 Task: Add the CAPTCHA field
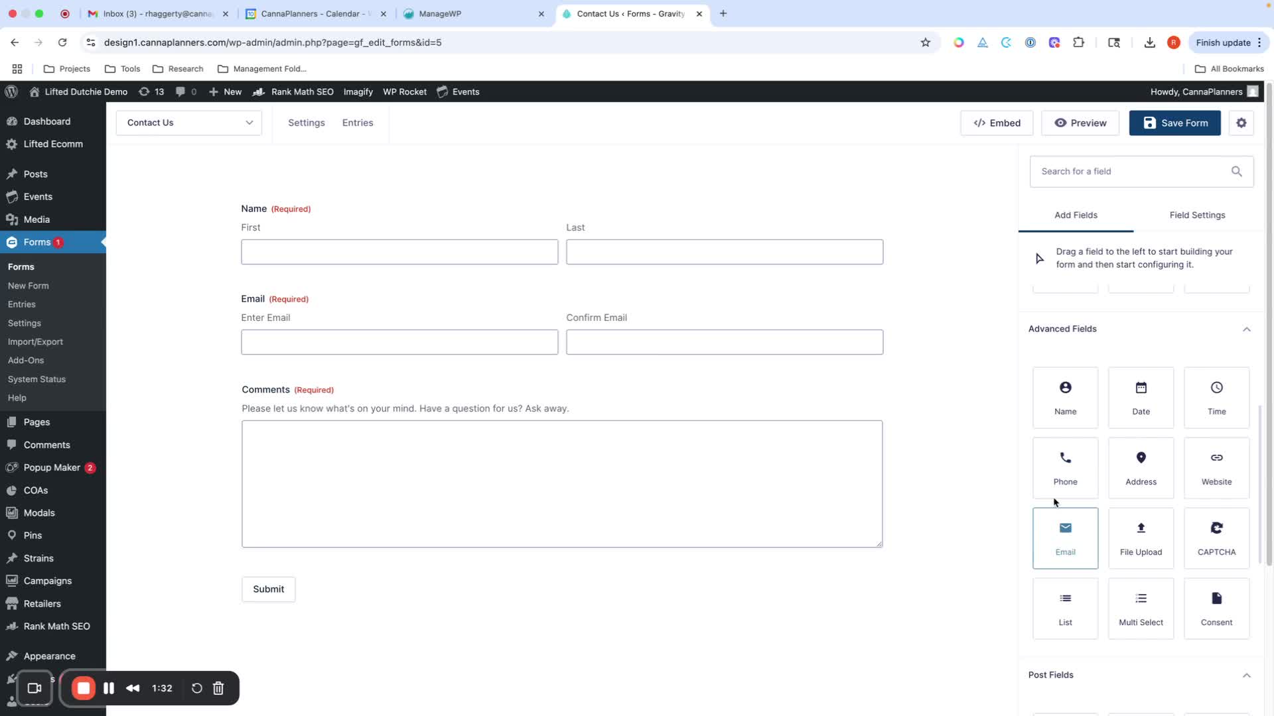[x=1216, y=538]
